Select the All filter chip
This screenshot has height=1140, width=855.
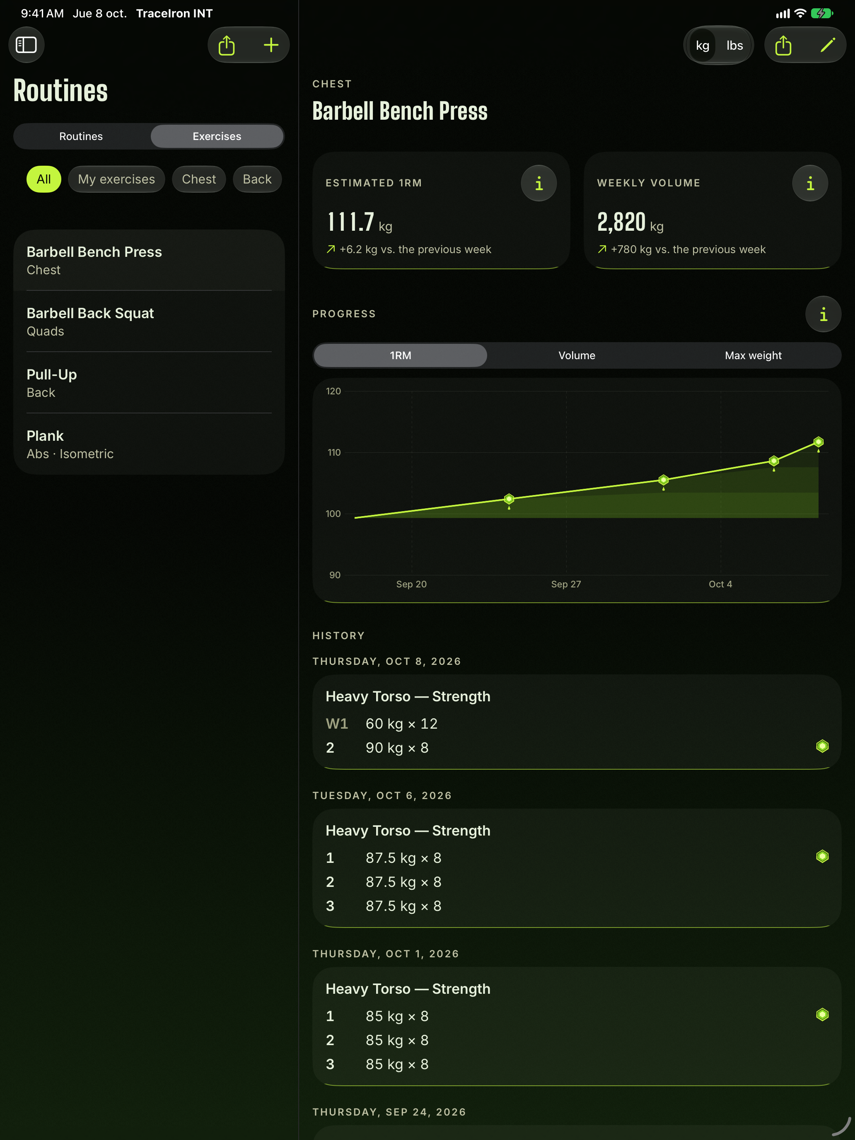click(x=44, y=179)
